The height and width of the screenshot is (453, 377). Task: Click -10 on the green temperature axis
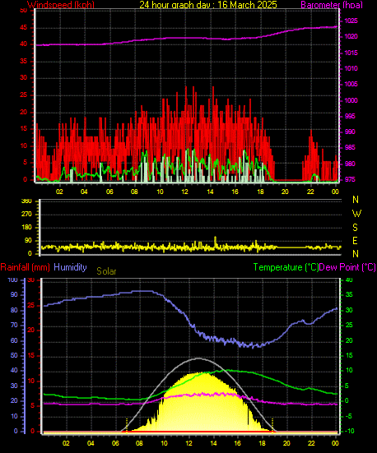point(349,432)
